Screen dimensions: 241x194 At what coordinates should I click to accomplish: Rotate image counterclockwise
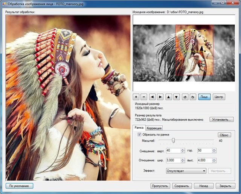(185, 97)
